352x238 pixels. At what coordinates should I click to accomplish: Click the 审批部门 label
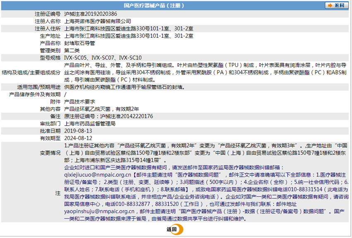pos(50,124)
